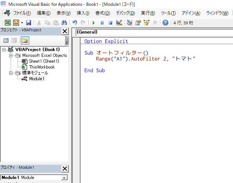The image size is (233, 183).
Task: Open the ファイル(F) menu
Action: tap(22, 13)
